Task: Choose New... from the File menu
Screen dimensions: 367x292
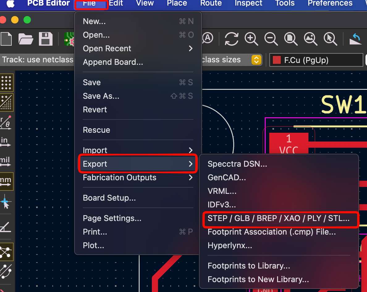Action: pos(138,21)
